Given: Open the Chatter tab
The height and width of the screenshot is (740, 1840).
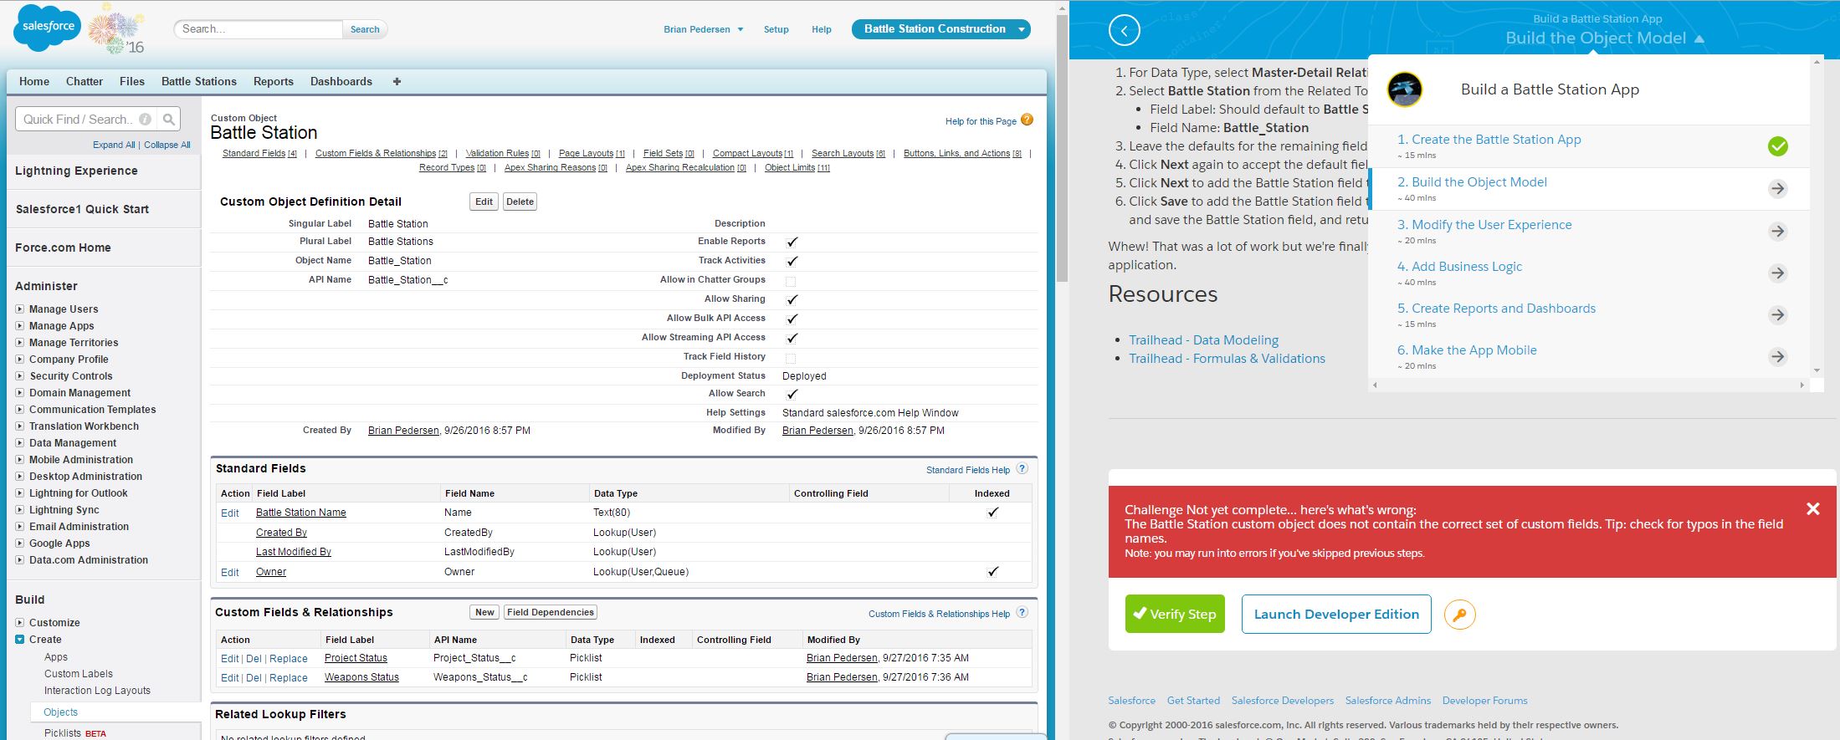Looking at the screenshot, I should tap(85, 81).
